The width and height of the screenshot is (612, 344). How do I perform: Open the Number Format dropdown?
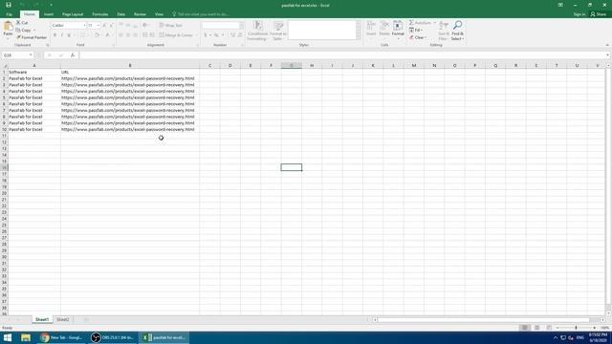click(x=241, y=26)
